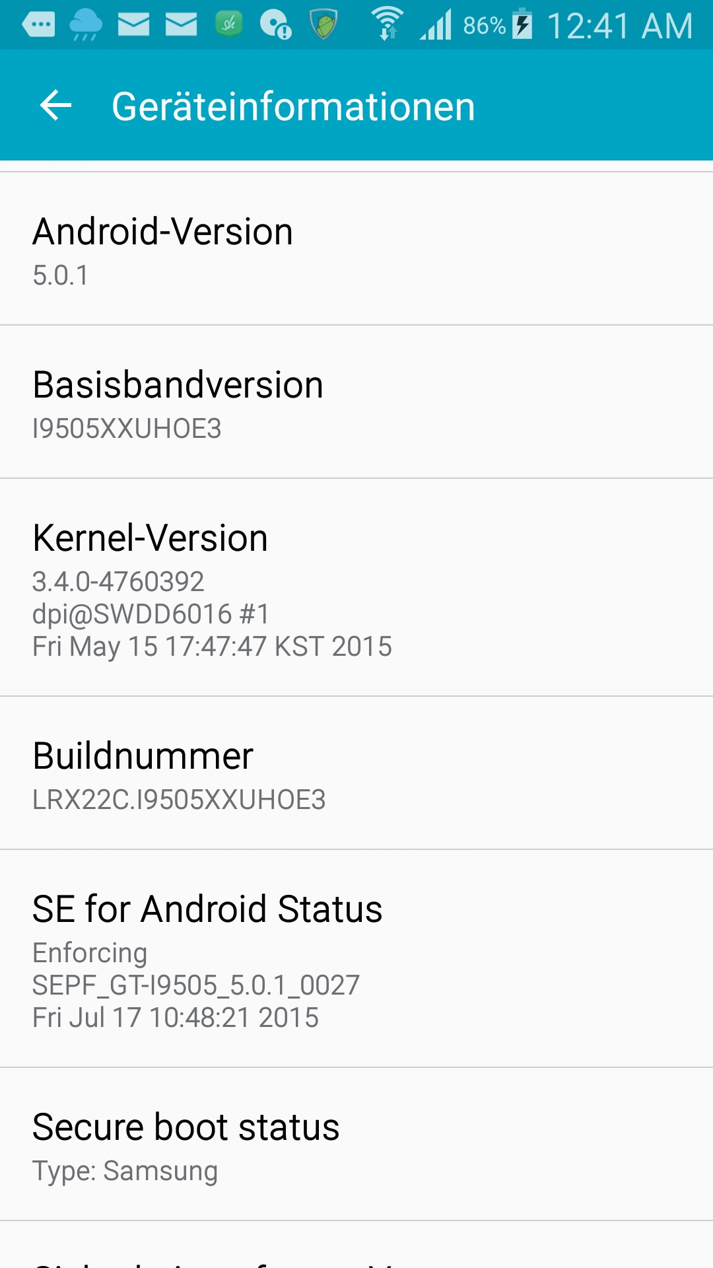Open SE for Android Status item

coord(356,959)
